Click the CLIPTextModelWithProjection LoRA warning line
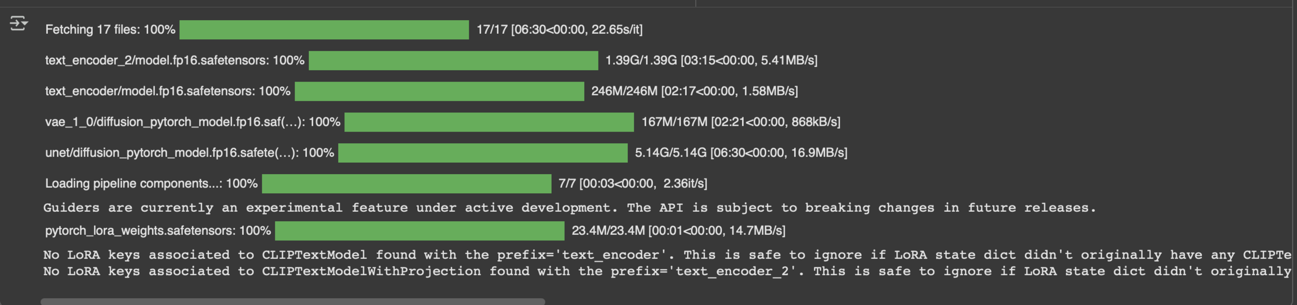The width and height of the screenshot is (1297, 305). (x=664, y=271)
